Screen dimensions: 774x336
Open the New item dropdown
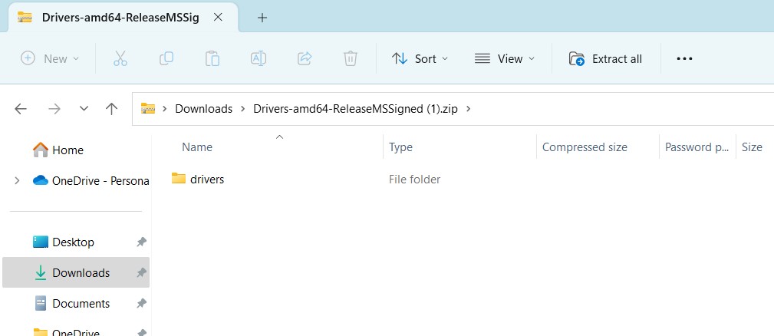51,58
